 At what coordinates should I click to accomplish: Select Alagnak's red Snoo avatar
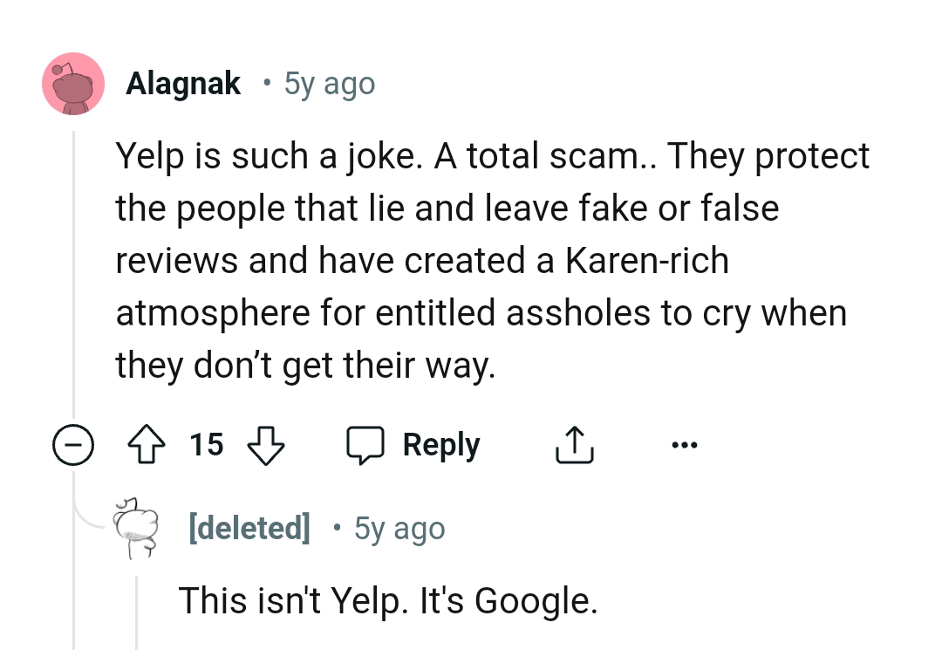pos(73,84)
